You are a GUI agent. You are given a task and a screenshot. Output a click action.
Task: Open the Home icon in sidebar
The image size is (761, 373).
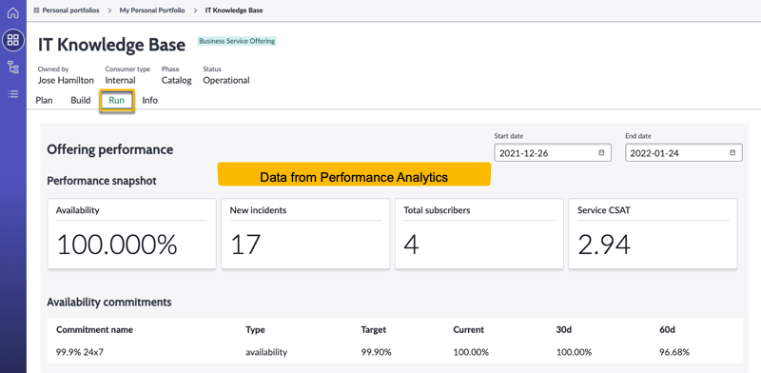[13, 13]
